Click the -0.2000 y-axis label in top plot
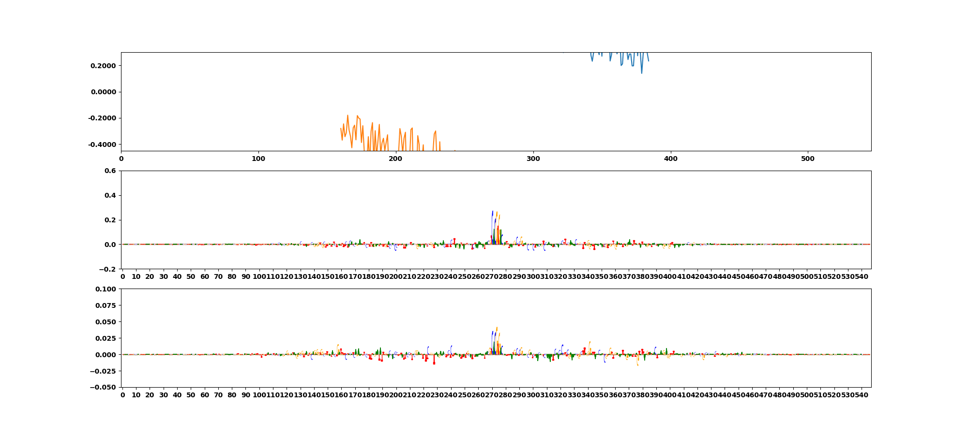This screenshot has width=968, height=435. click(102, 118)
